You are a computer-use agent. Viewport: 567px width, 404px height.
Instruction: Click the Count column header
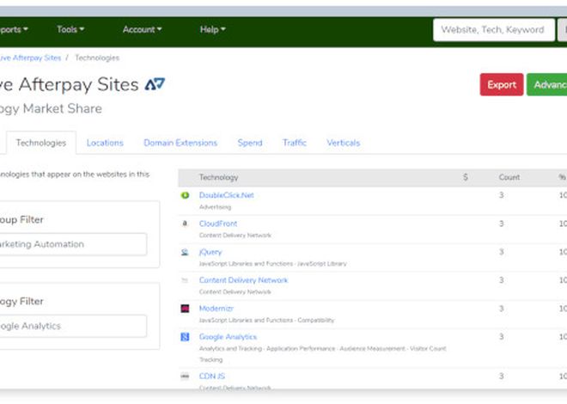pos(509,177)
